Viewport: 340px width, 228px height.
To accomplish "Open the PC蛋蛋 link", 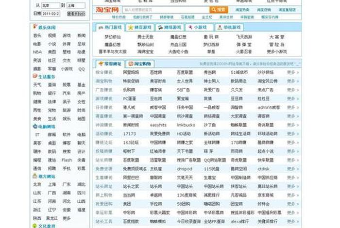I will (x=130, y=99).
